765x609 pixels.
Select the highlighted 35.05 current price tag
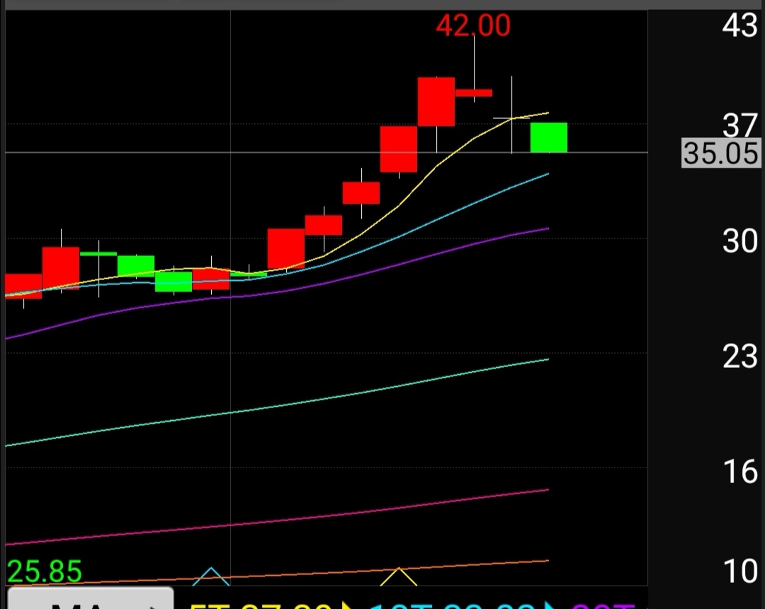pos(721,153)
